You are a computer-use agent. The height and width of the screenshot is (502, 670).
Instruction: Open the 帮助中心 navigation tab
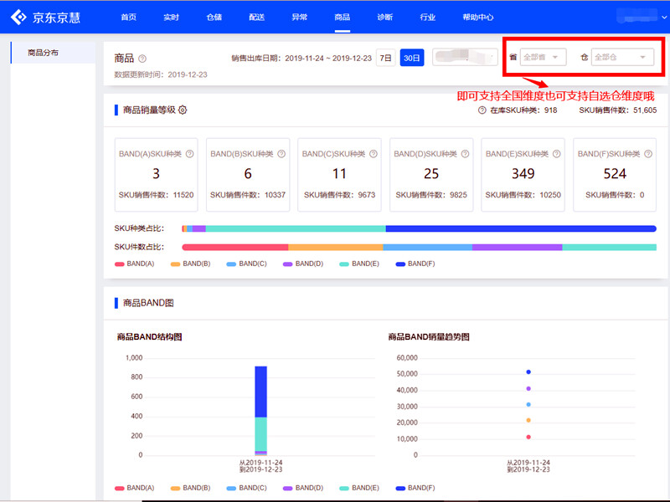[x=477, y=17]
